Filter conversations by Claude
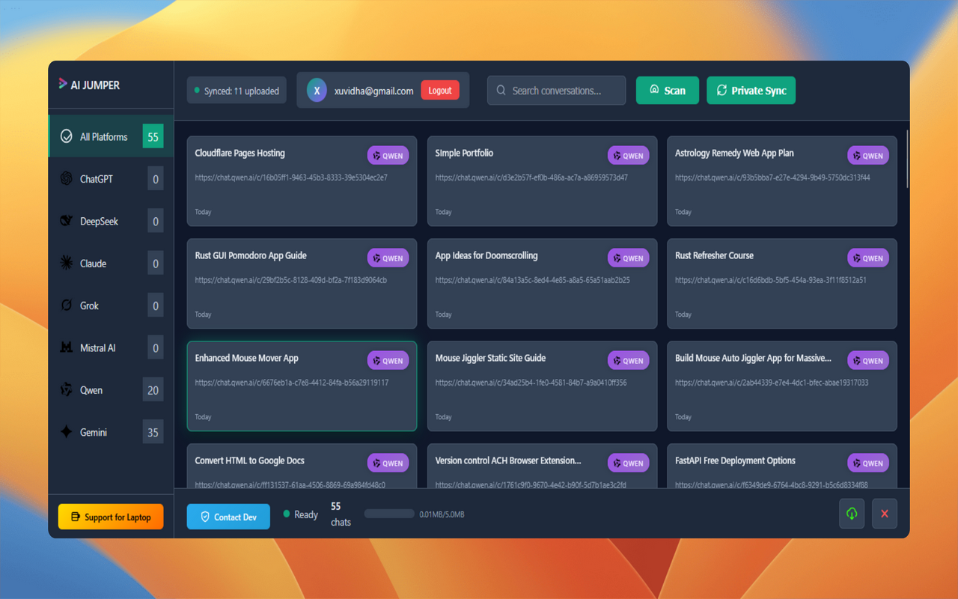This screenshot has width=958, height=599. pos(111,264)
